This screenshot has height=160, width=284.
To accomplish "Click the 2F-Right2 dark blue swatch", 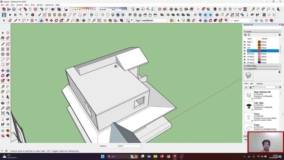I will point(259,63).
